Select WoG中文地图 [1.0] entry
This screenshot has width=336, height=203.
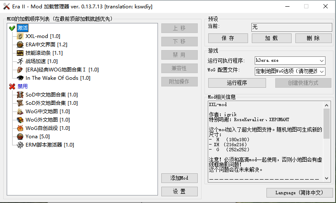pyautogui.click(x=48, y=112)
